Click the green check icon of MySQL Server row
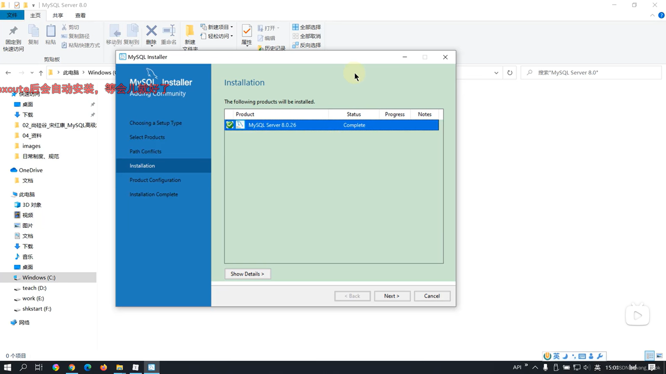Viewport: 666px width, 374px height. [x=230, y=125]
